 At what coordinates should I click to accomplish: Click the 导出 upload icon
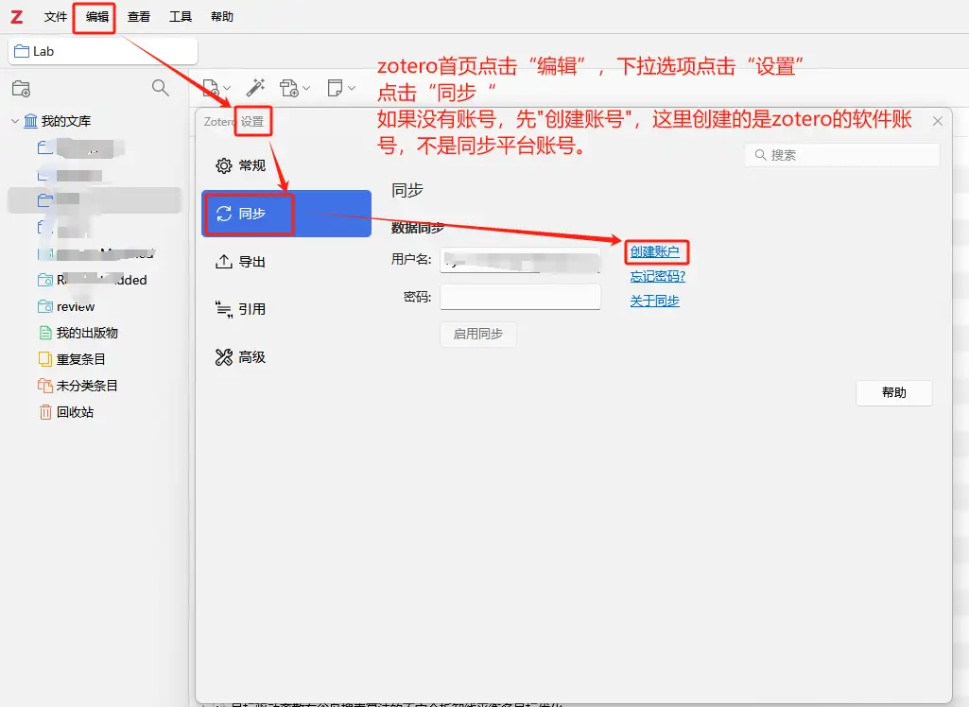pos(224,262)
